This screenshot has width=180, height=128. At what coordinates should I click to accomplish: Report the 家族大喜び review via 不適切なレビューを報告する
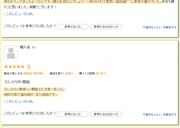point(159,27)
